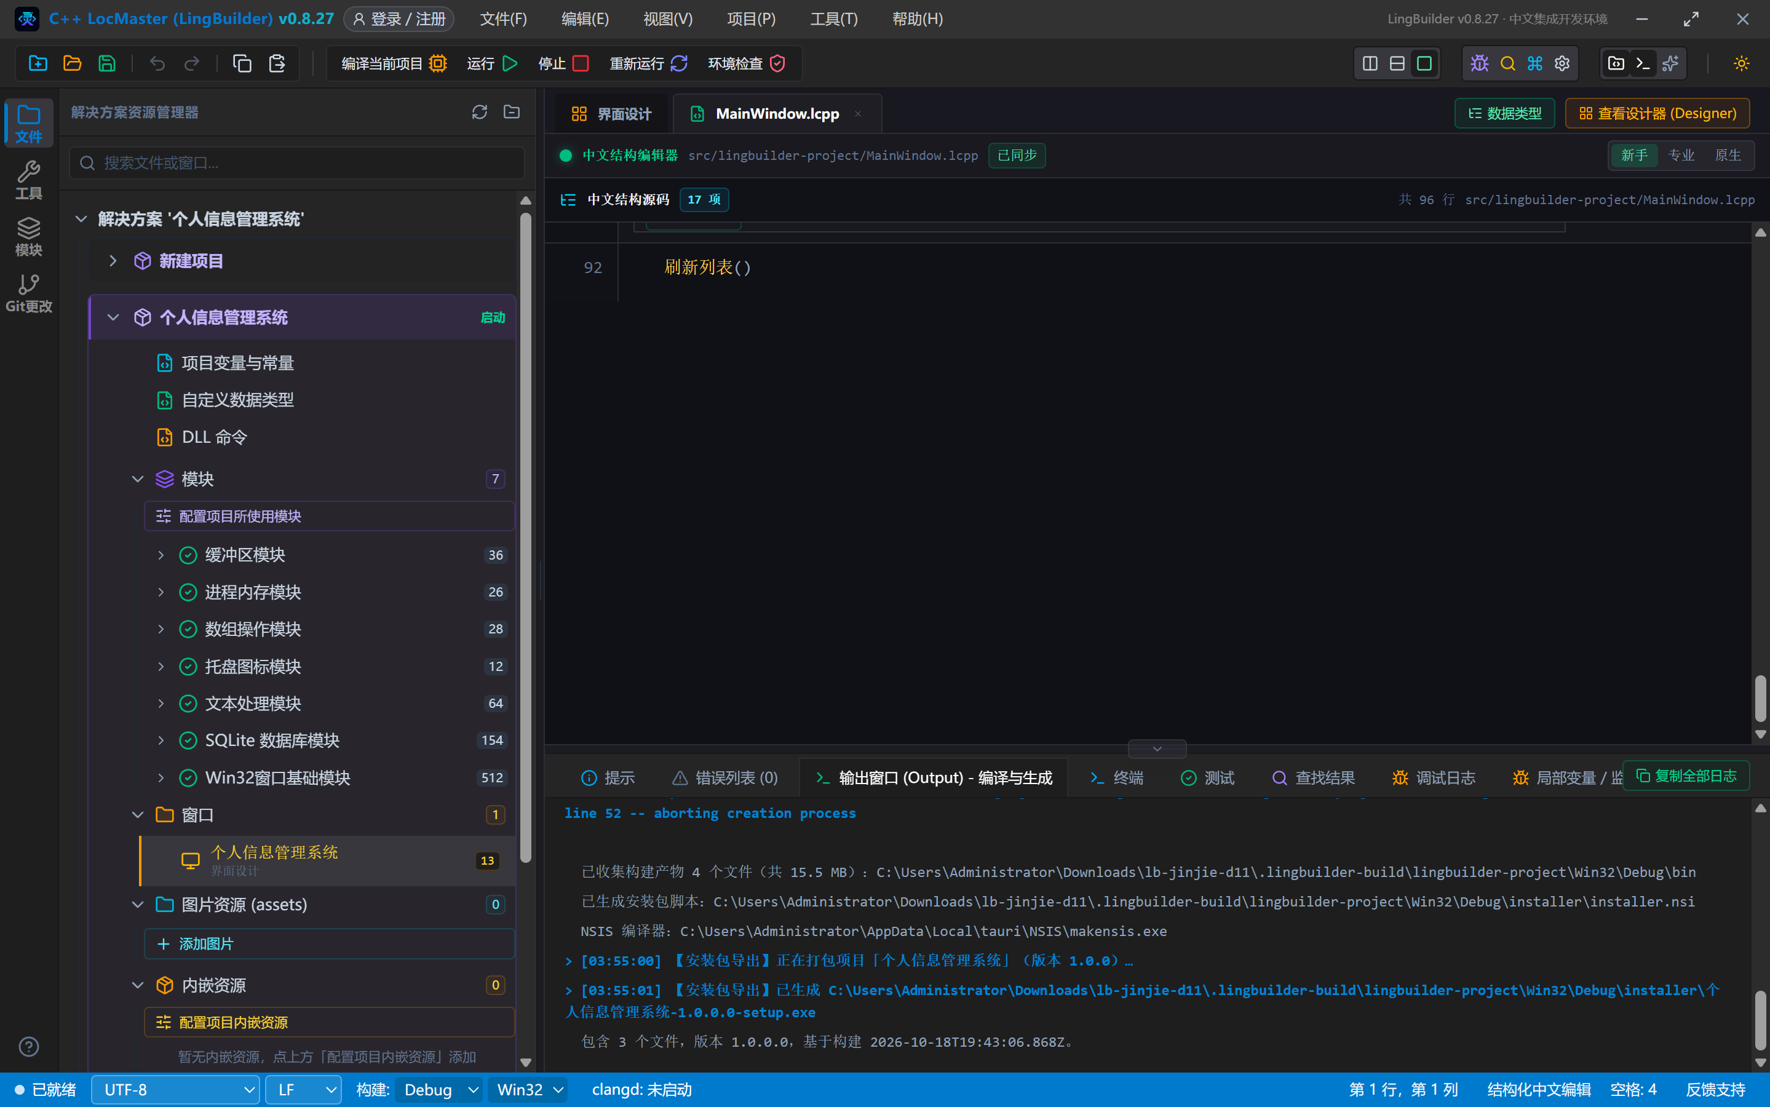
Task: Click the yellow search magnifier icon
Action: (1507, 64)
